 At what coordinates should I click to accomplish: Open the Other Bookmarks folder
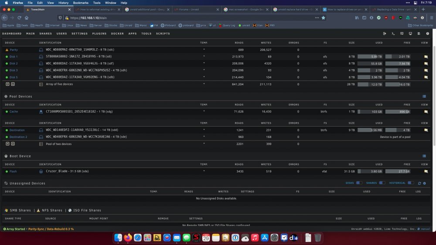tap(420, 25)
